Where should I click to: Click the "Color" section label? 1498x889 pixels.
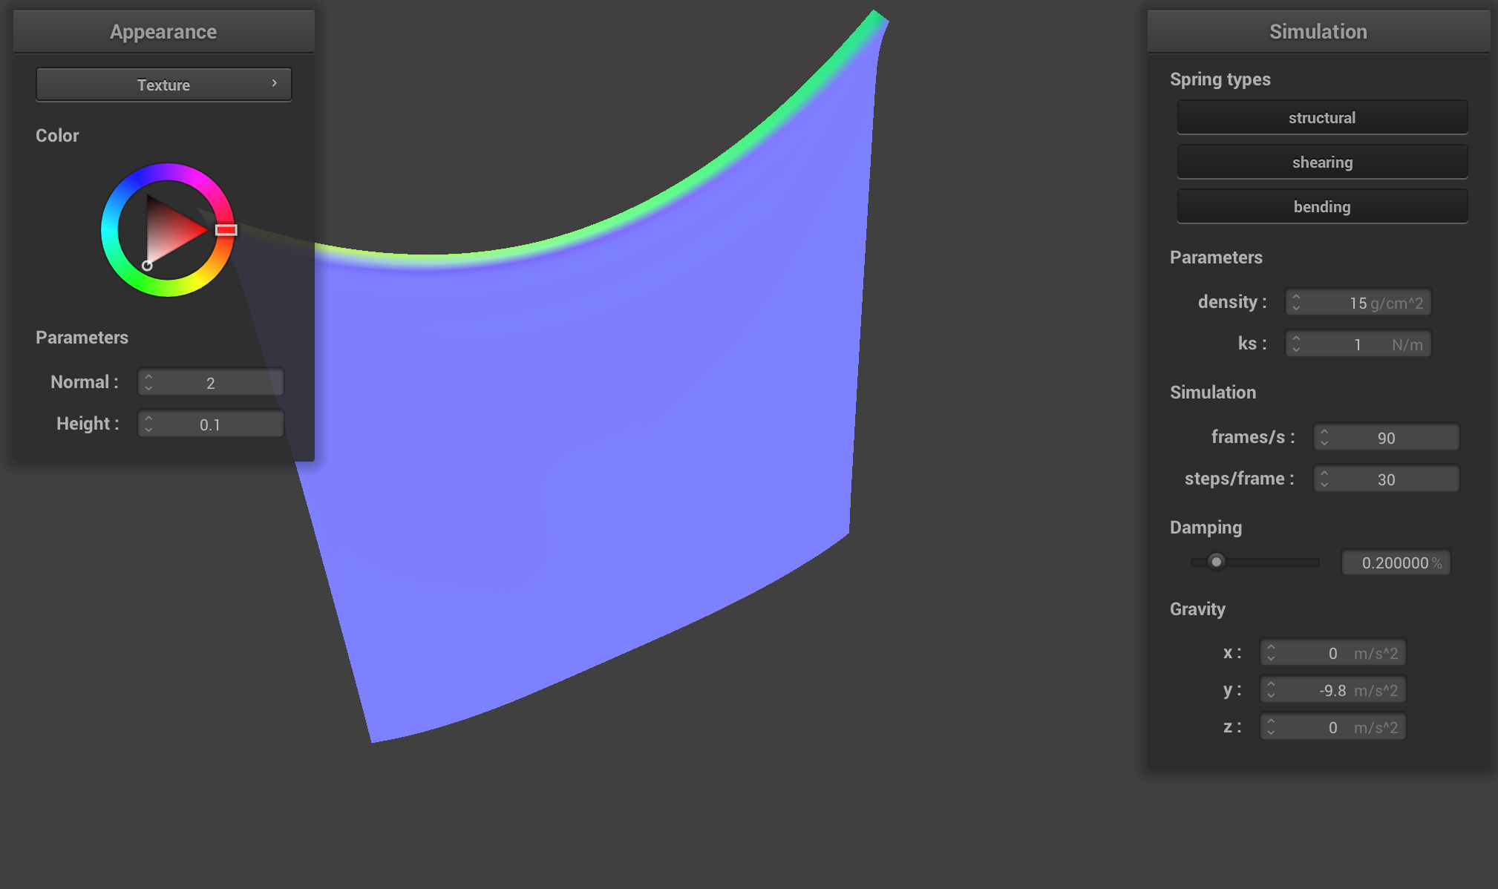[57, 136]
